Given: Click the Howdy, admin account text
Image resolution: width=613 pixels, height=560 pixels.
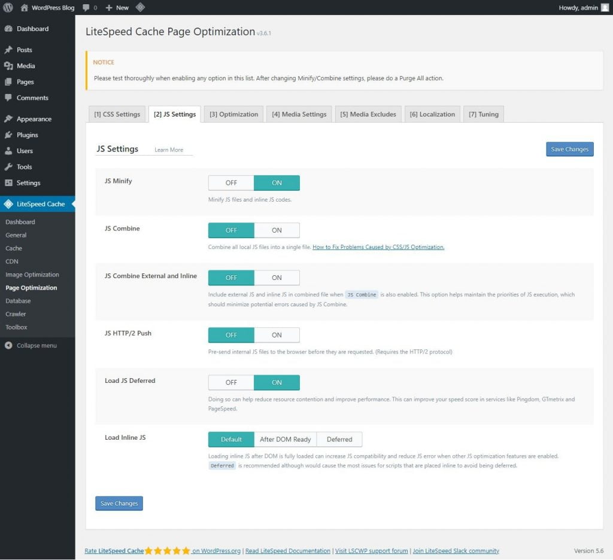Looking at the screenshot, I should [x=578, y=7].
